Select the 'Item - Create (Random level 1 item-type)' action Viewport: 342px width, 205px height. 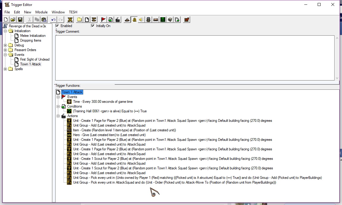click(124, 130)
